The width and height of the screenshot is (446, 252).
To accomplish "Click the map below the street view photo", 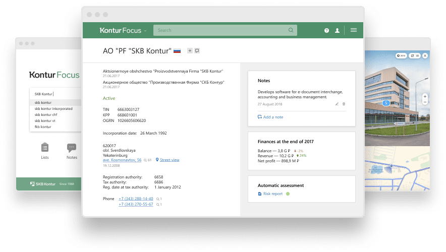I will [x=398, y=168].
